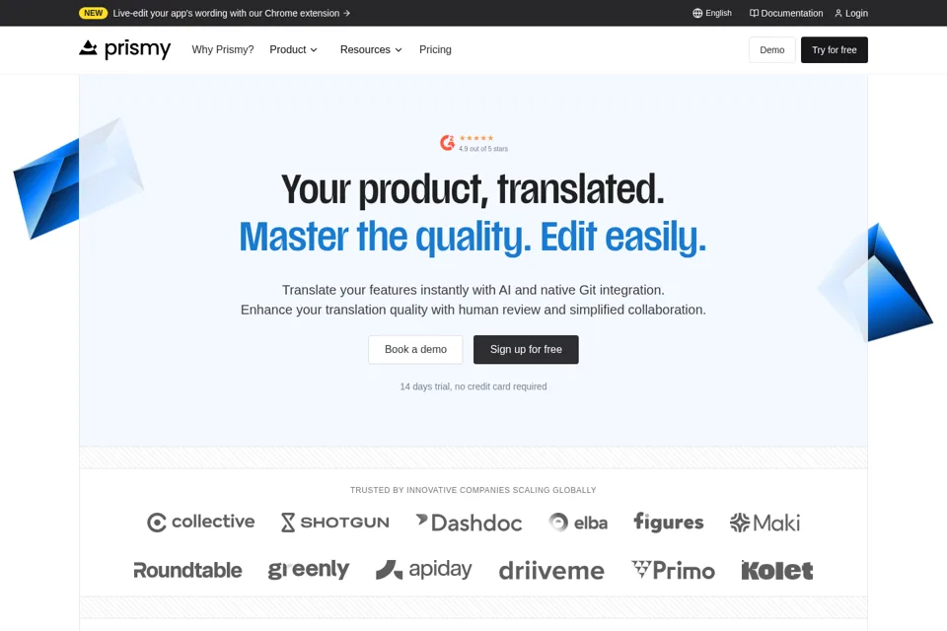Open the Why Prismy? page

pos(223,49)
